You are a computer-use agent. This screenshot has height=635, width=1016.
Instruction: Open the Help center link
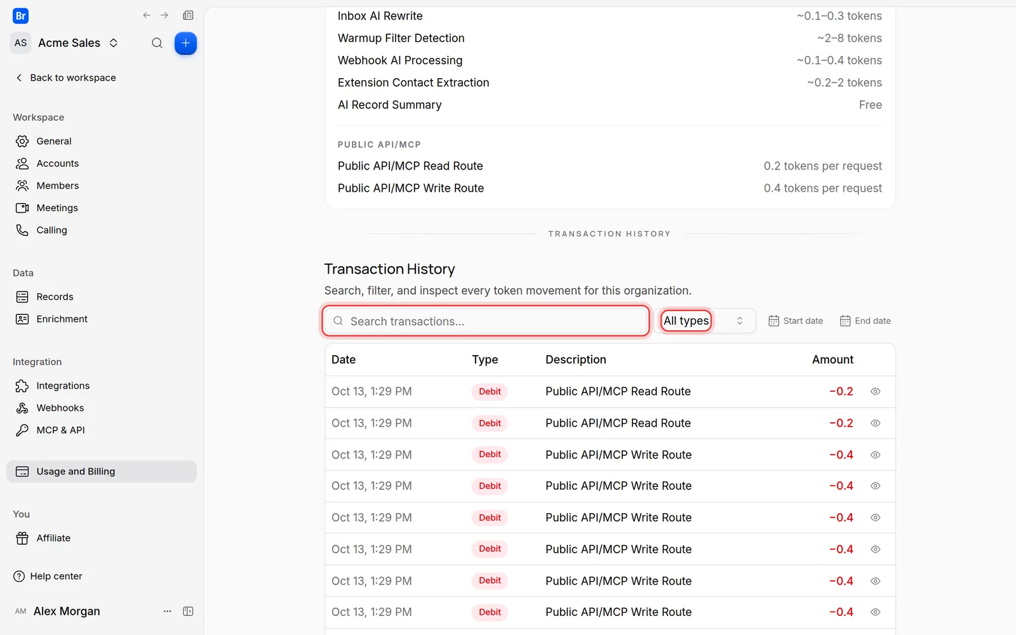pos(48,576)
